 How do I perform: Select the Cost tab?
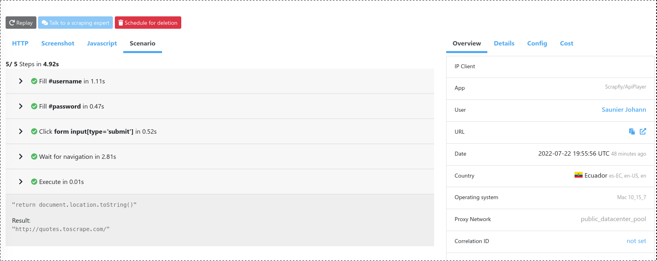click(567, 43)
